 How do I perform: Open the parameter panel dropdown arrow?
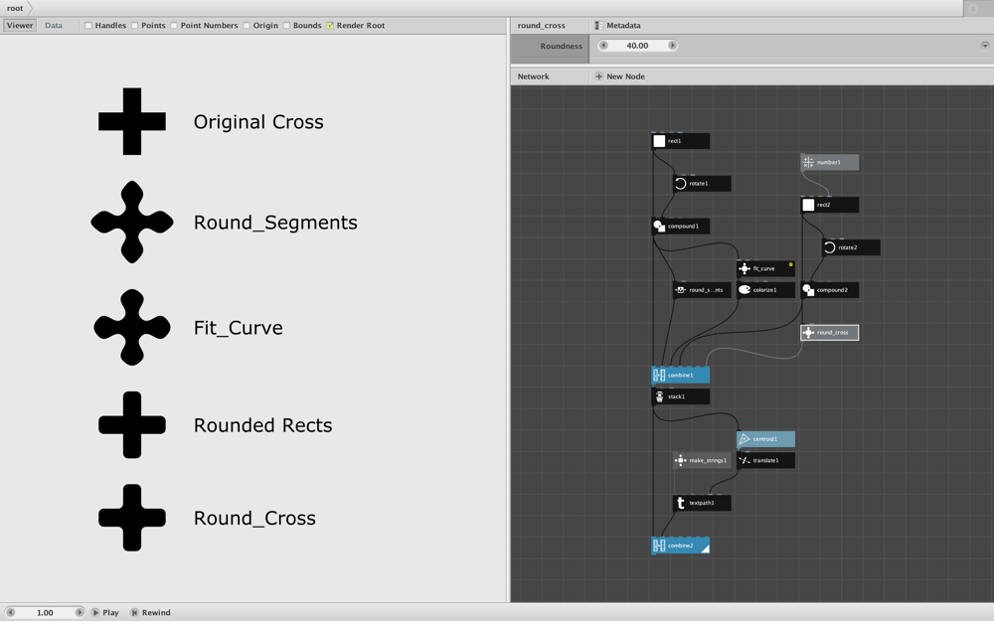[x=985, y=46]
